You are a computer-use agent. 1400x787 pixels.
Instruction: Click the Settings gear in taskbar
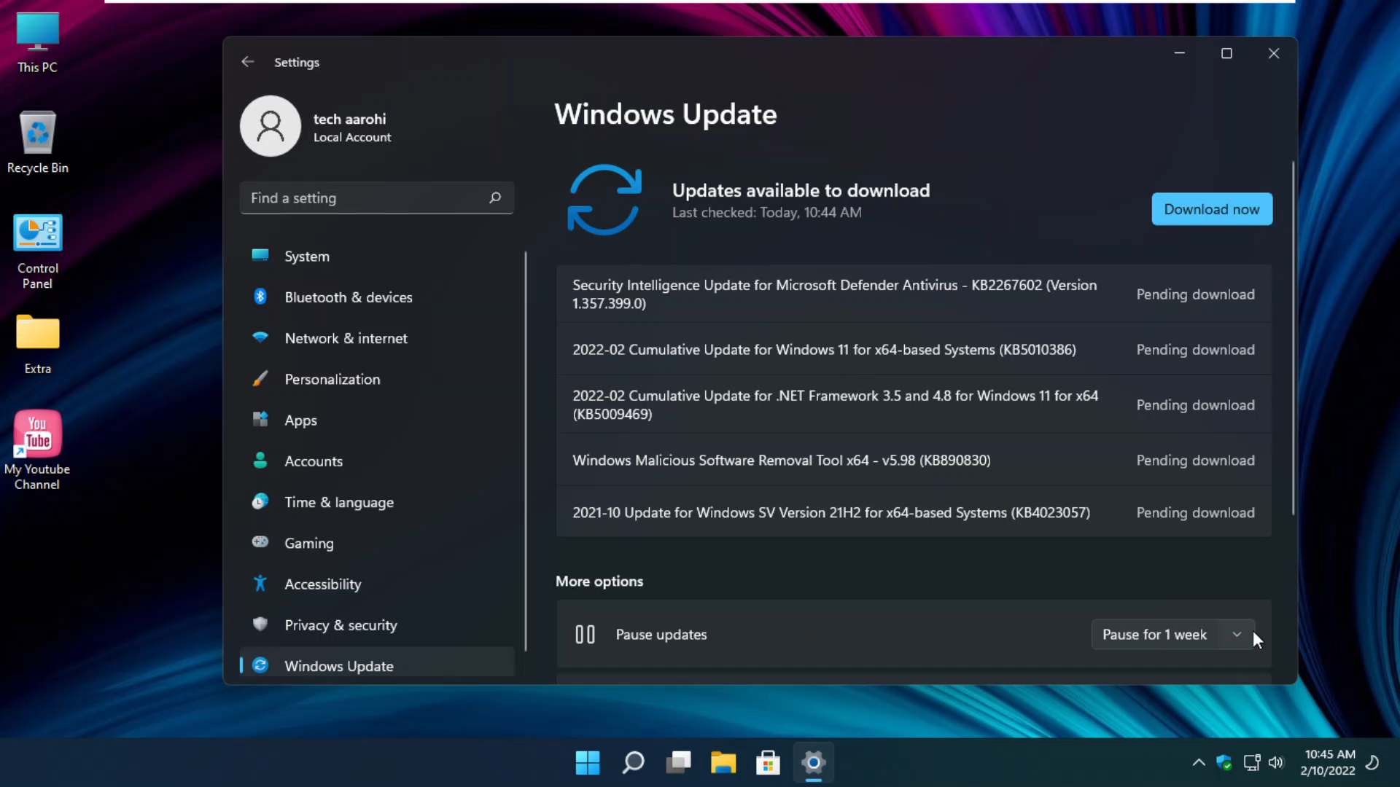pyautogui.click(x=813, y=763)
